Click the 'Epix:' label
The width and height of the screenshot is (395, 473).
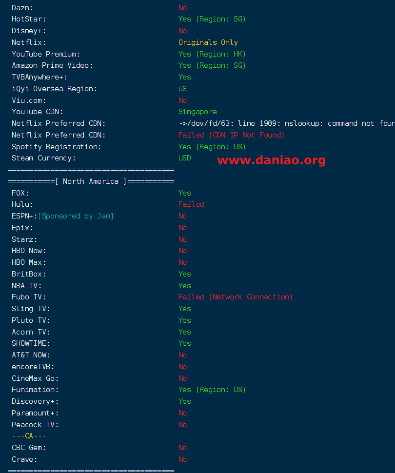click(22, 228)
